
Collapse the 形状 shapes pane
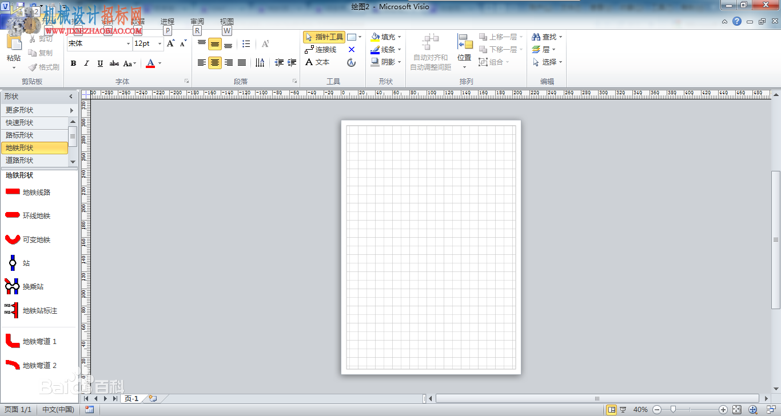coord(71,97)
